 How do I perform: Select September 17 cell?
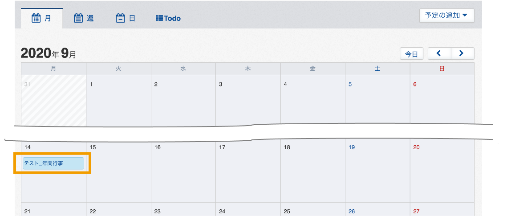(x=248, y=172)
